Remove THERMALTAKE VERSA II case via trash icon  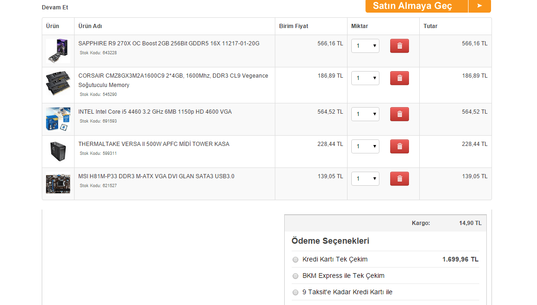pos(399,146)
